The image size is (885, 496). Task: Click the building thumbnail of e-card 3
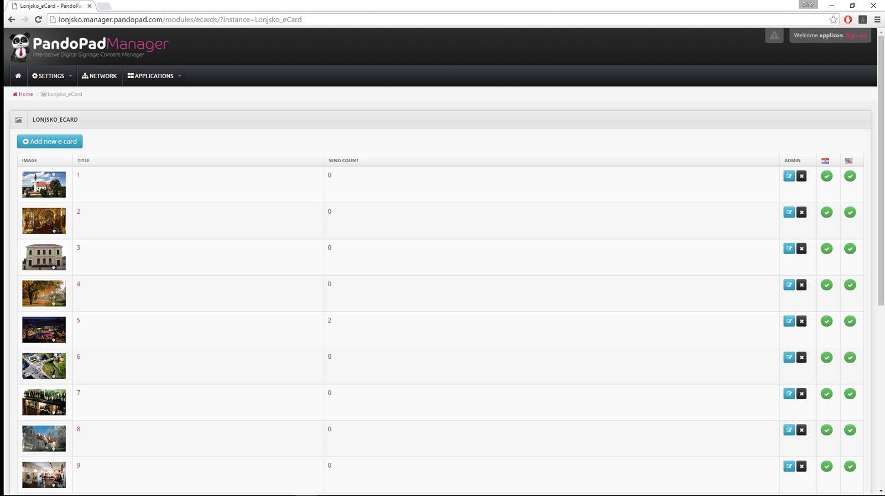(x=44, y=257)
